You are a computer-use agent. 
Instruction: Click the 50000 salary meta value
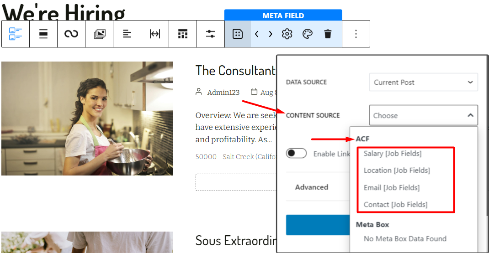(206, 156)
